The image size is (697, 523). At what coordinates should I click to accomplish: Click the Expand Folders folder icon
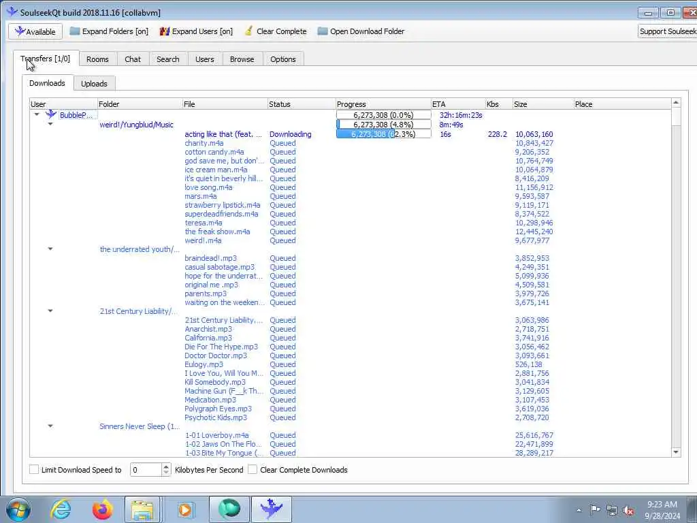pyautogui.click(x=75, y=31)
